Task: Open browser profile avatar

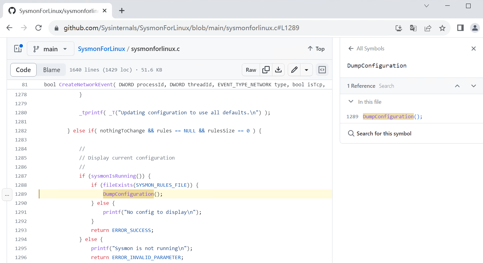Action: pyautogui.click(x=475, y=28)
